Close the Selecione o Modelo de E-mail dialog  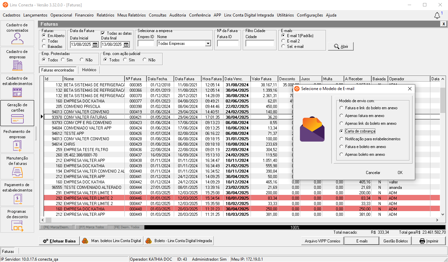pos(409,89)
